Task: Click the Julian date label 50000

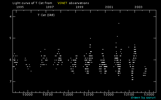Action: (28, 94)
